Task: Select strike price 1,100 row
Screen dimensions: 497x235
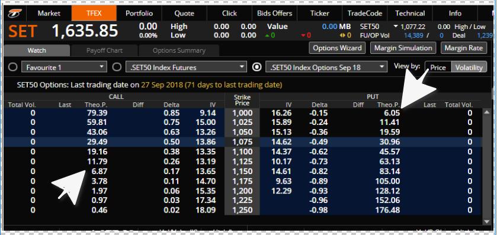Action: coord(242,152)
